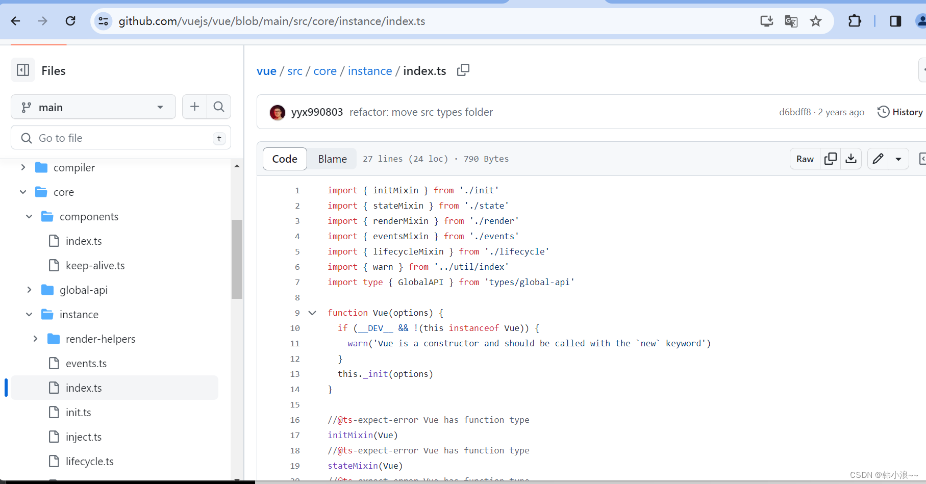
Task: Add a new file with plus button
Action: pyautogui.click(x=194, y=107)
